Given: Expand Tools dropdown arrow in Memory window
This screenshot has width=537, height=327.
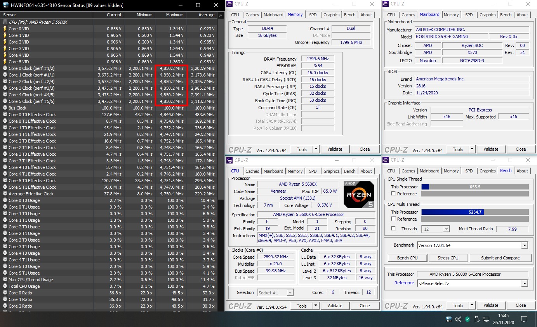Looking at the screenshot, I should 316,149.
